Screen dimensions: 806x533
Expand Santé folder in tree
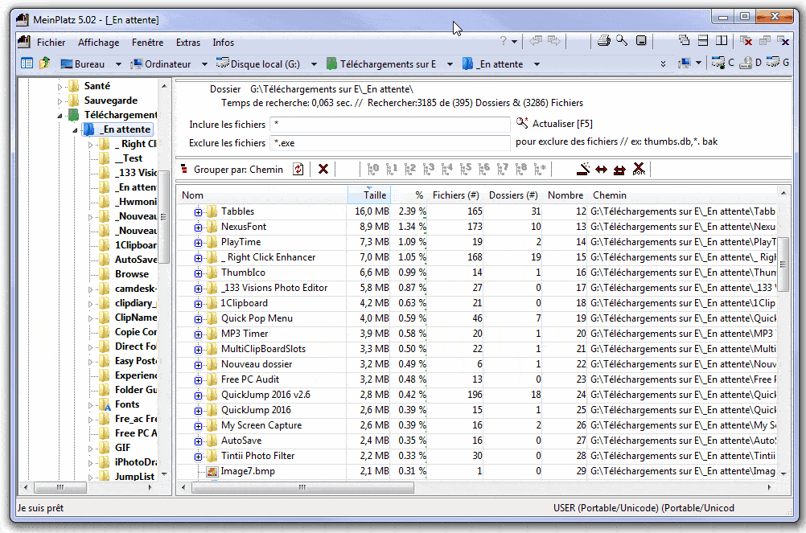coord(60,87)
